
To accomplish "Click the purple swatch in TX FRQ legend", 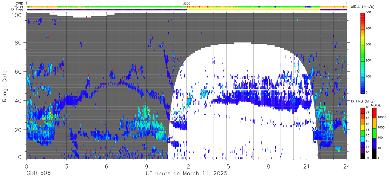I will pyautogui.click(x=363, y=150).
